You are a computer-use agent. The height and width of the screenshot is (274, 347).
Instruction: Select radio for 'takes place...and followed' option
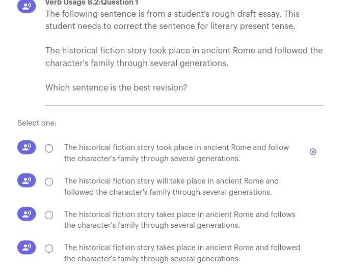point(49,249)
